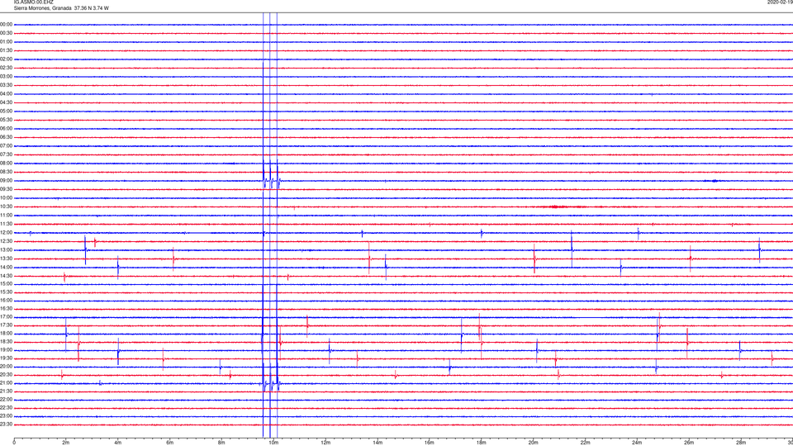This screenshot has height=446, width=793.
Task: Select the 22:30 time label
Action: pyautogui.click(x=6, y=408)
